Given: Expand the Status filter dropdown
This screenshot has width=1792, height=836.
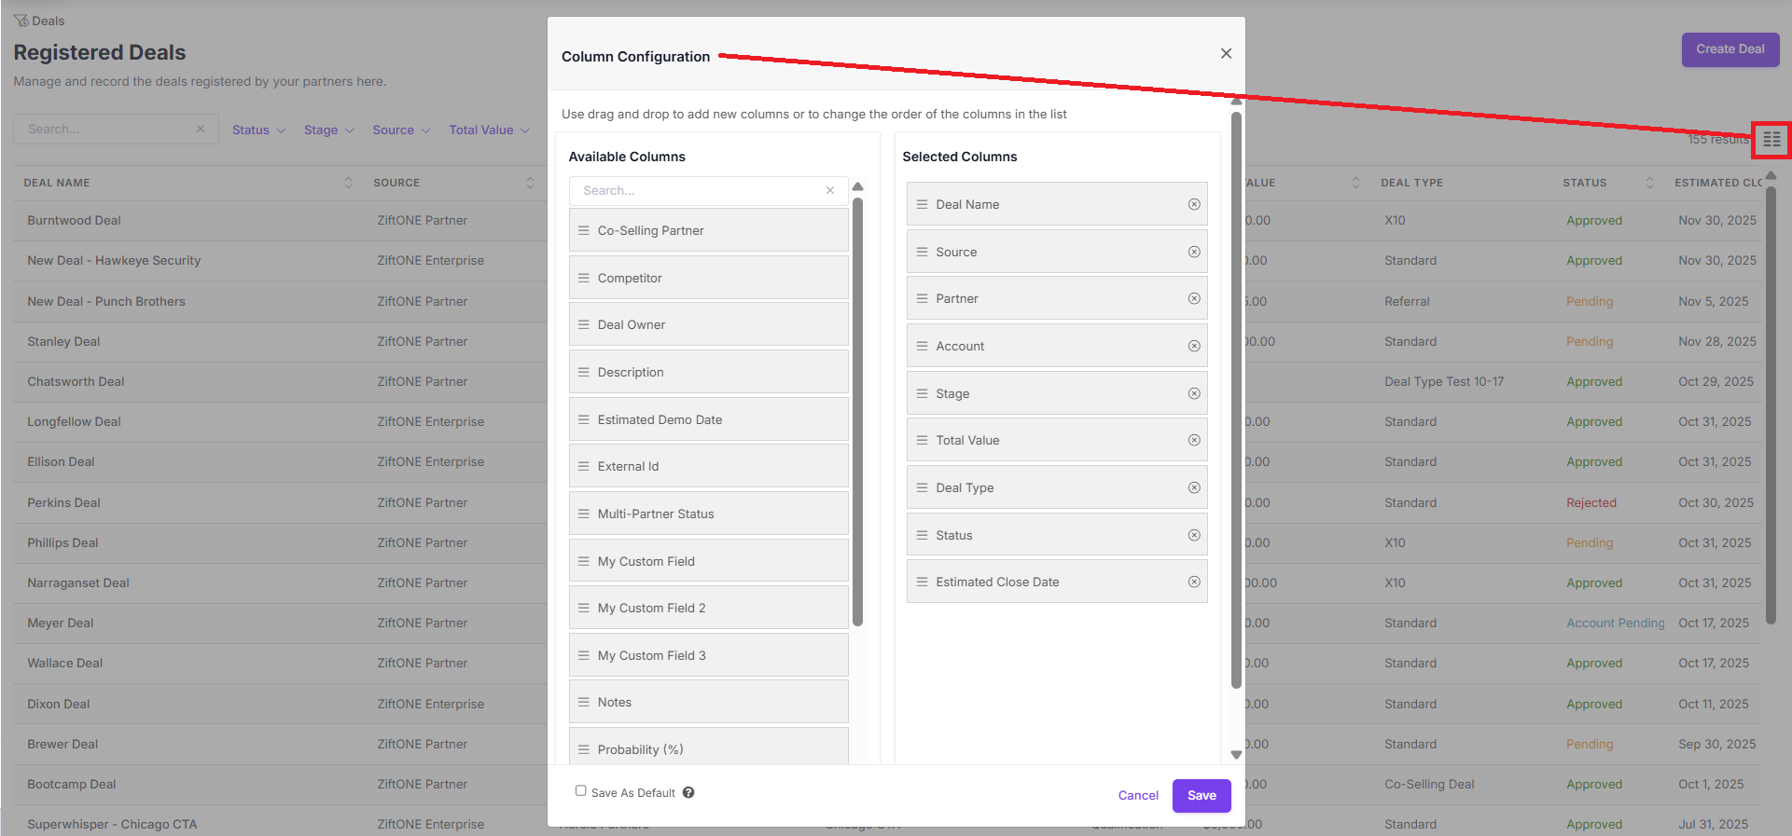Looking at the screenshot, I should click(258, 130).
